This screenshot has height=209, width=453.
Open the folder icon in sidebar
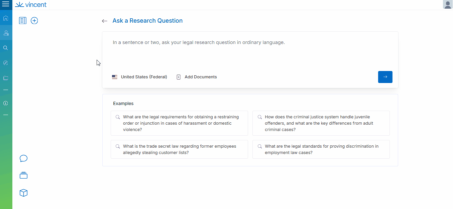tap(6, 78)
